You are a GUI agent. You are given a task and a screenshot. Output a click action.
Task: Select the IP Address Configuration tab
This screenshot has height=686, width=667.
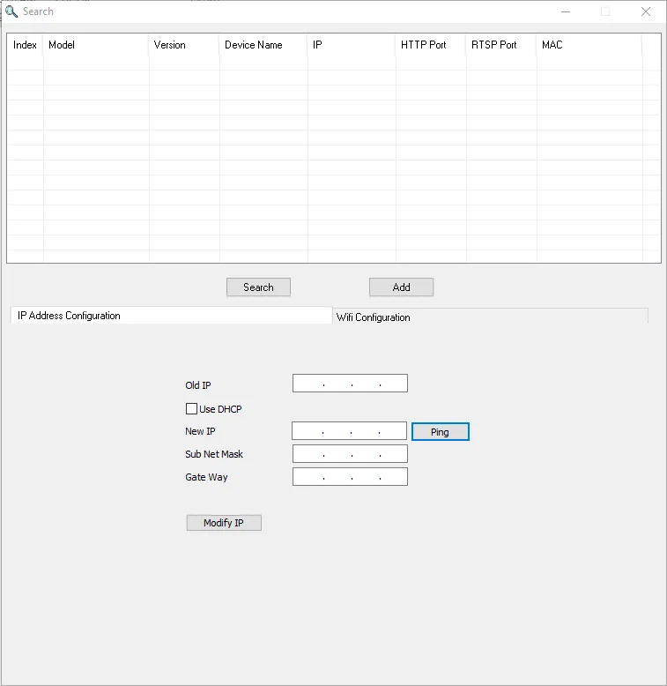click(x=171, y=316)
